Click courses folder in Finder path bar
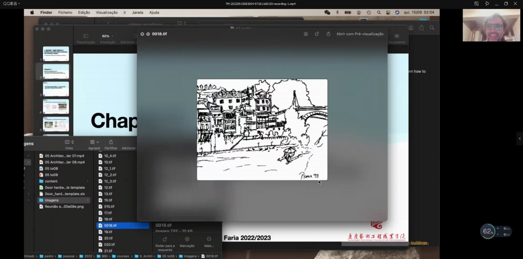 120,256
